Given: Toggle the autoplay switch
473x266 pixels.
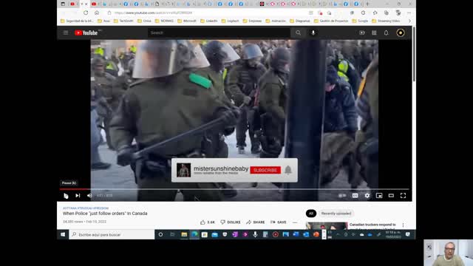Looking at the screenshot, I should coord(342,195).
